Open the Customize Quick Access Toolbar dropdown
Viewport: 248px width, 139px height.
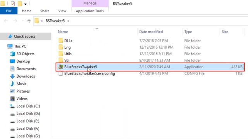(25, 4)
